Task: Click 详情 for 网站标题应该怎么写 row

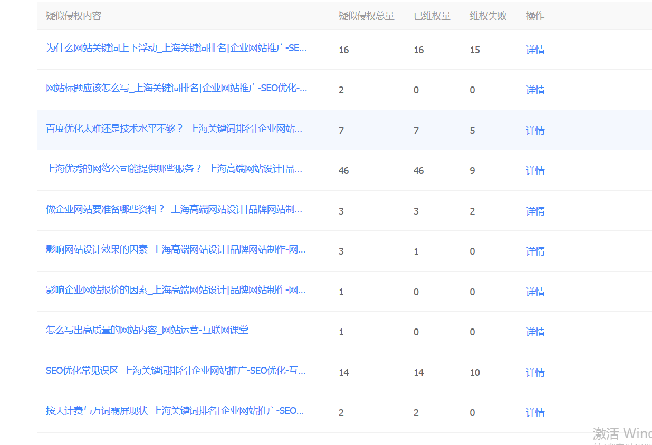Action: pyautogui.click(x=535, y=90)
